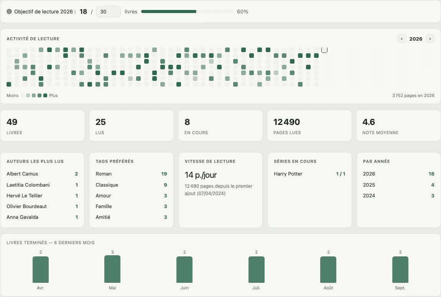Click the "Séries en cours" heading
This screenshot has height=297, width=441.
coord(295,161)
